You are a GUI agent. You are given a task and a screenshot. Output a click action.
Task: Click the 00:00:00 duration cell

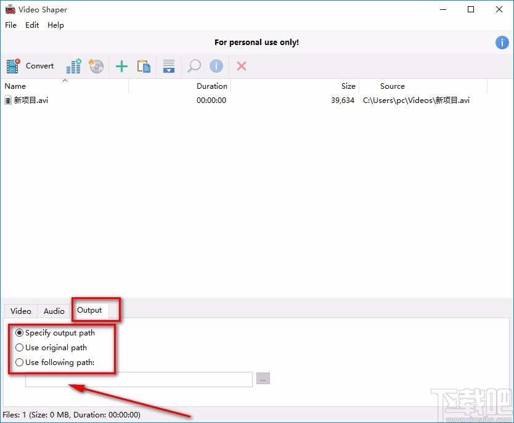tap(211, 101)
